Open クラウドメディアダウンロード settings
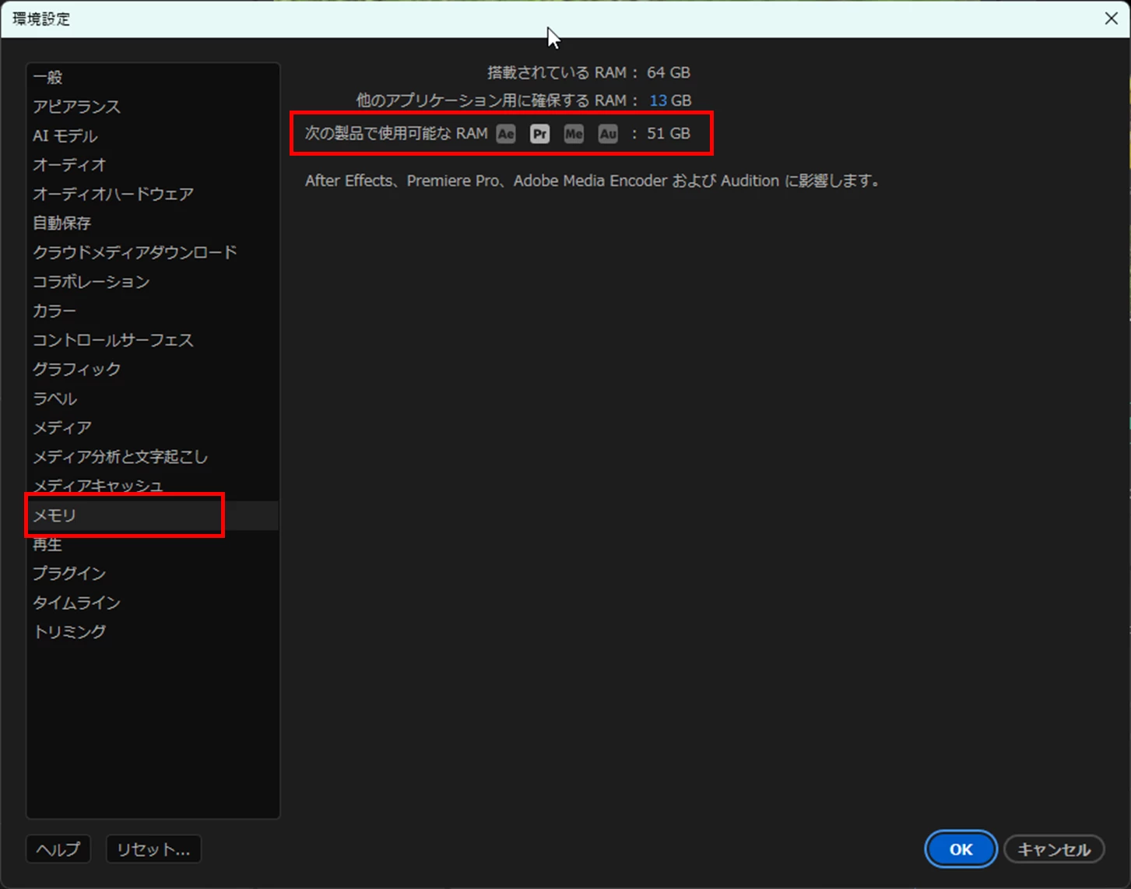 tap(153, 252)
